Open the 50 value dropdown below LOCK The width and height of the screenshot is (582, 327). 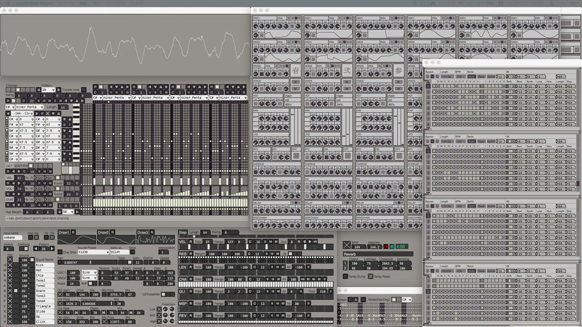pos(68,212)
